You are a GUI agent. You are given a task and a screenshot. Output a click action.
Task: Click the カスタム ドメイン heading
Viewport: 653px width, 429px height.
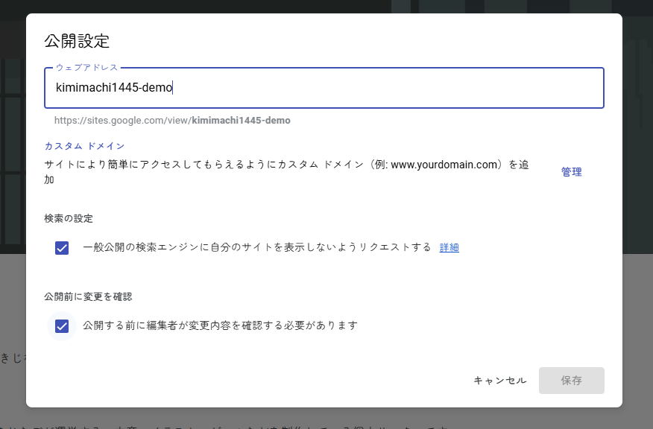pyautogui.click(x=84, y=146)
